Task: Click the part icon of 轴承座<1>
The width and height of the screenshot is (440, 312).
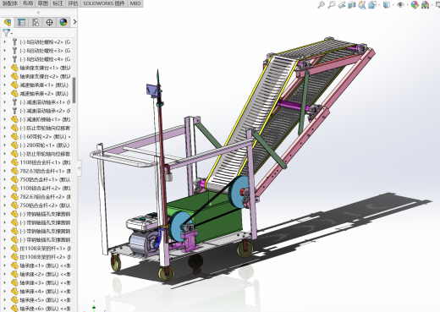Action: pos(14,265)
